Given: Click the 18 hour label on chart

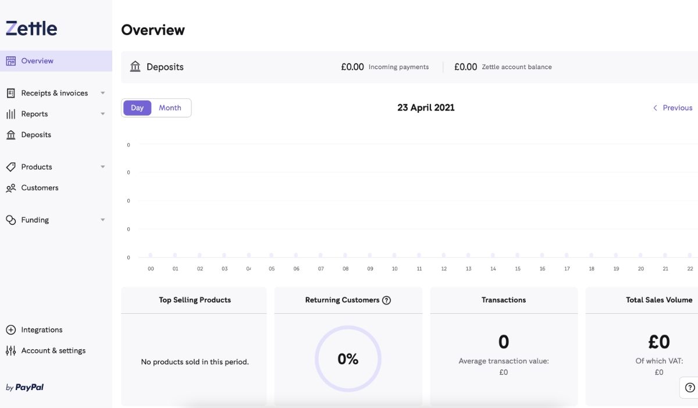Looking at the screenshot, I should (592, 269).
